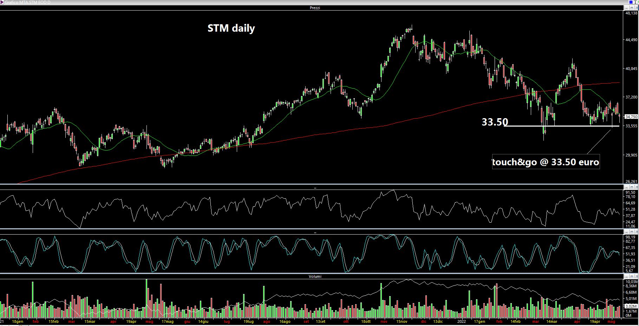Click the 10,03M volume scale value

pos(631,282)
